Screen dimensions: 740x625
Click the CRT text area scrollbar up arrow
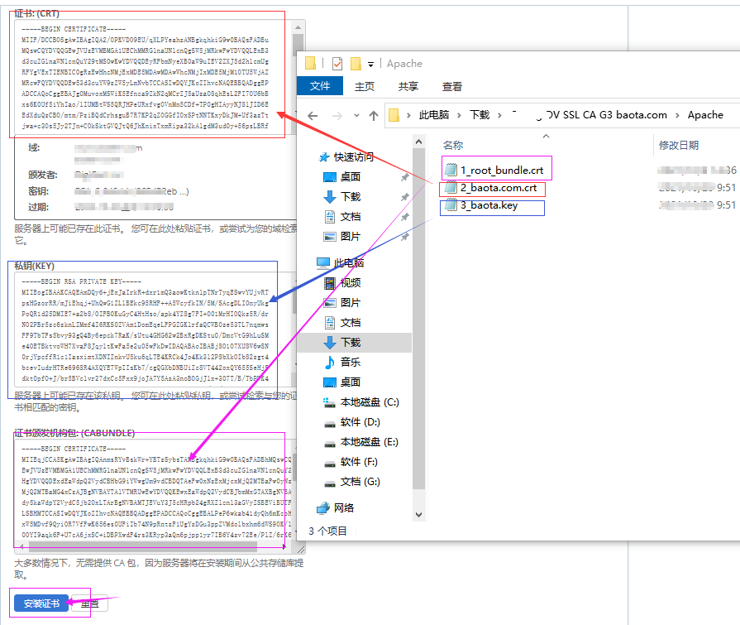click(298, 27)
